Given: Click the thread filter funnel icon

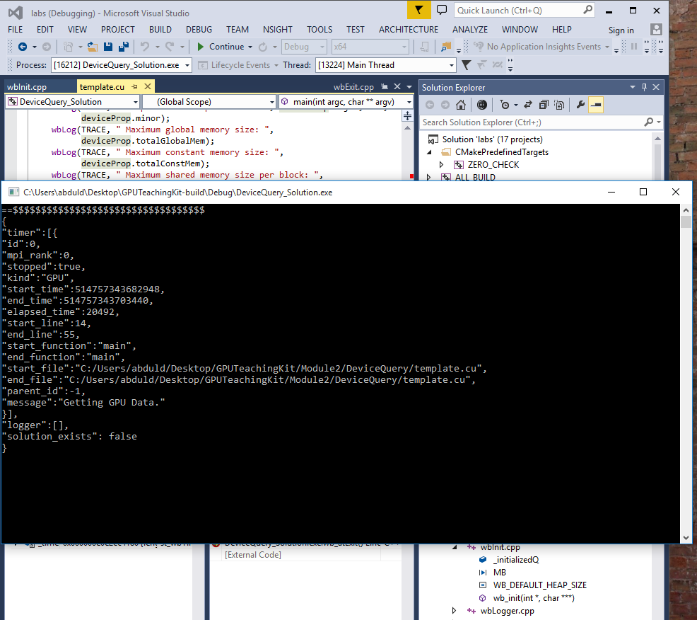Looking at the screenshot, I should [466, 65].
